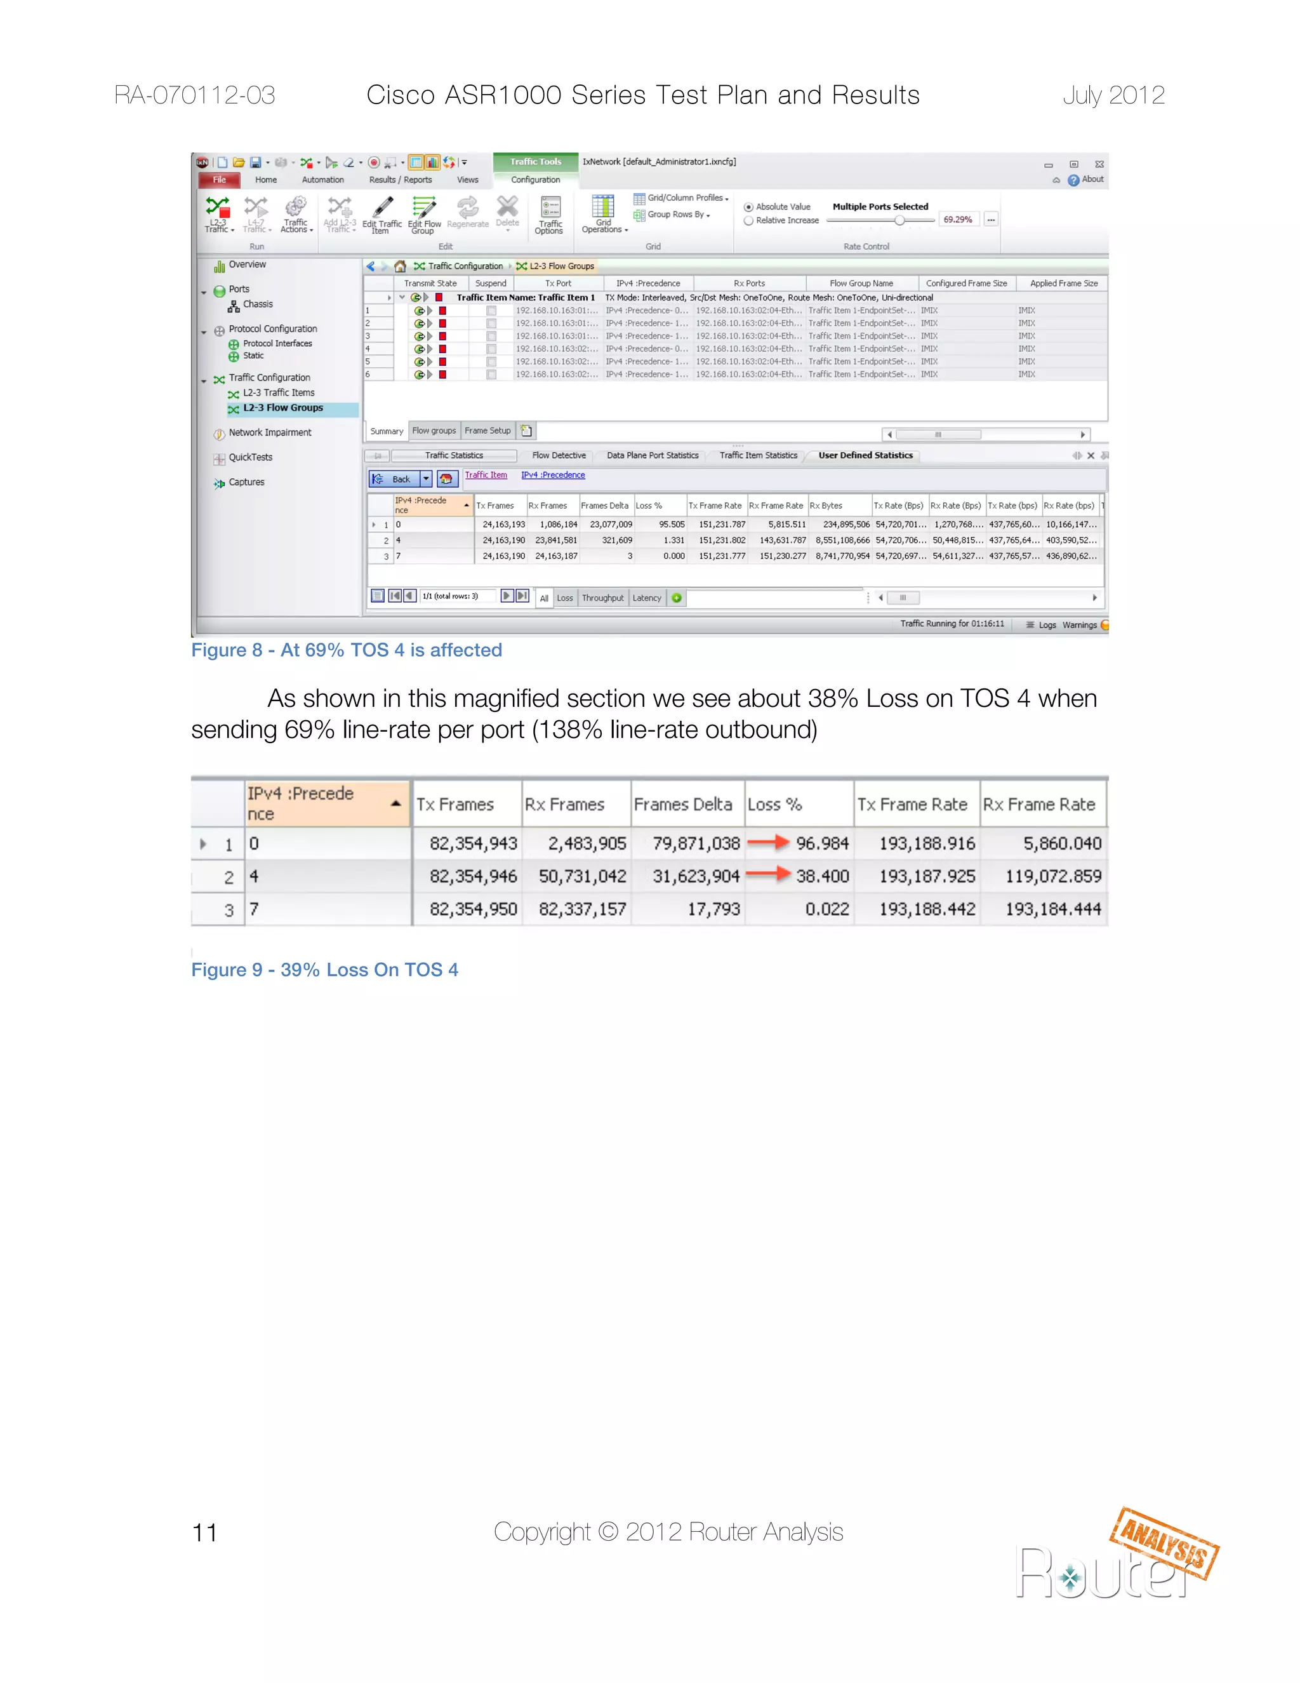
Task: Open the Grid/Column Profiles dropdown
Action: [681, 198]
